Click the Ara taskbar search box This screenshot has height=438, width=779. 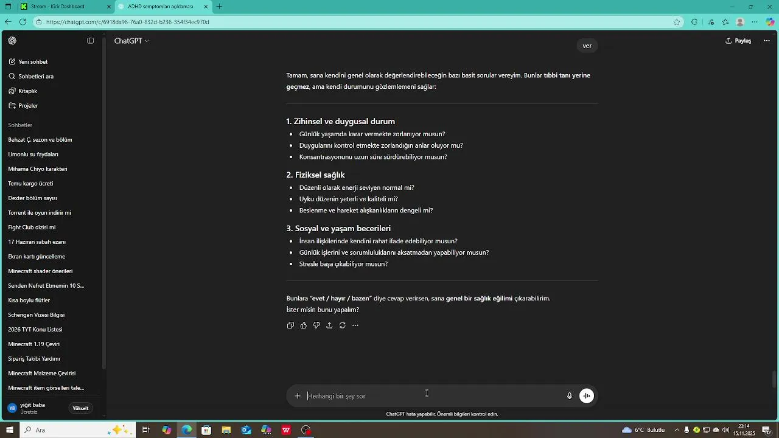[77, 430]
